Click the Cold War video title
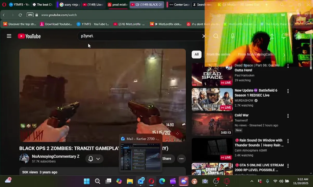 (242, 115)
